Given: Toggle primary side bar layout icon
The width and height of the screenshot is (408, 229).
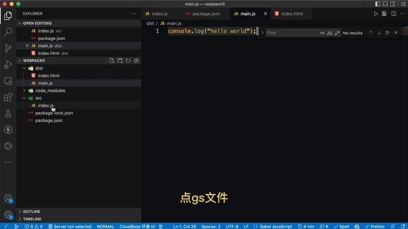Looking at the screenshot, I should coord(377,4).
